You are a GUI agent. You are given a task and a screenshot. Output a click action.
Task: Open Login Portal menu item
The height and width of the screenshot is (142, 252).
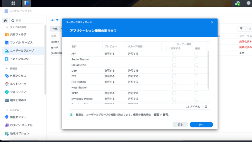[x=22, y=125]
